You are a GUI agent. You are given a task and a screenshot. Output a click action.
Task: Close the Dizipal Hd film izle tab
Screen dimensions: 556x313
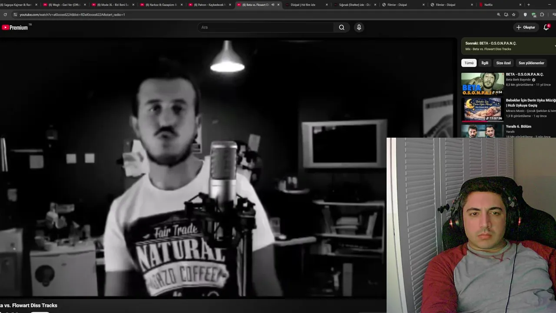click(x=327, y=5)
